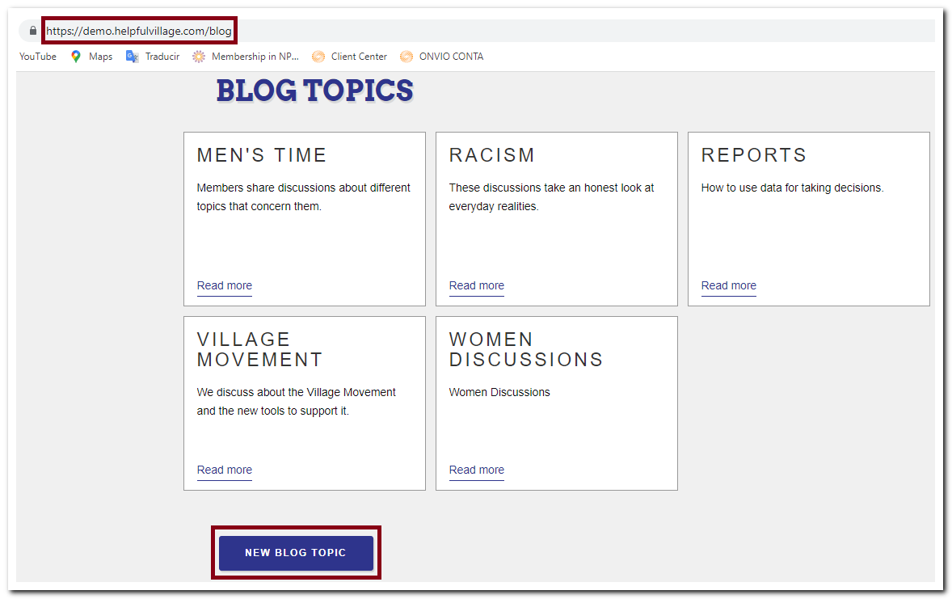Image resolution: width=952 pixels, height=599 pixels.
Task: Open Read more under RACISM
Action: click(x=476, y=285)
